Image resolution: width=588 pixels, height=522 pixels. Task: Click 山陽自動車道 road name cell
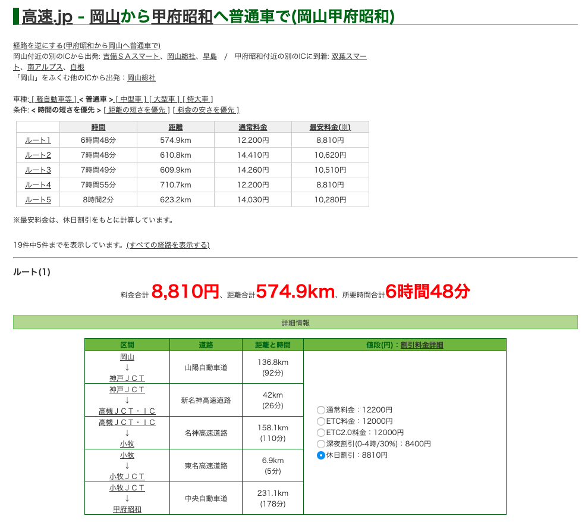(x=206, y=368)
